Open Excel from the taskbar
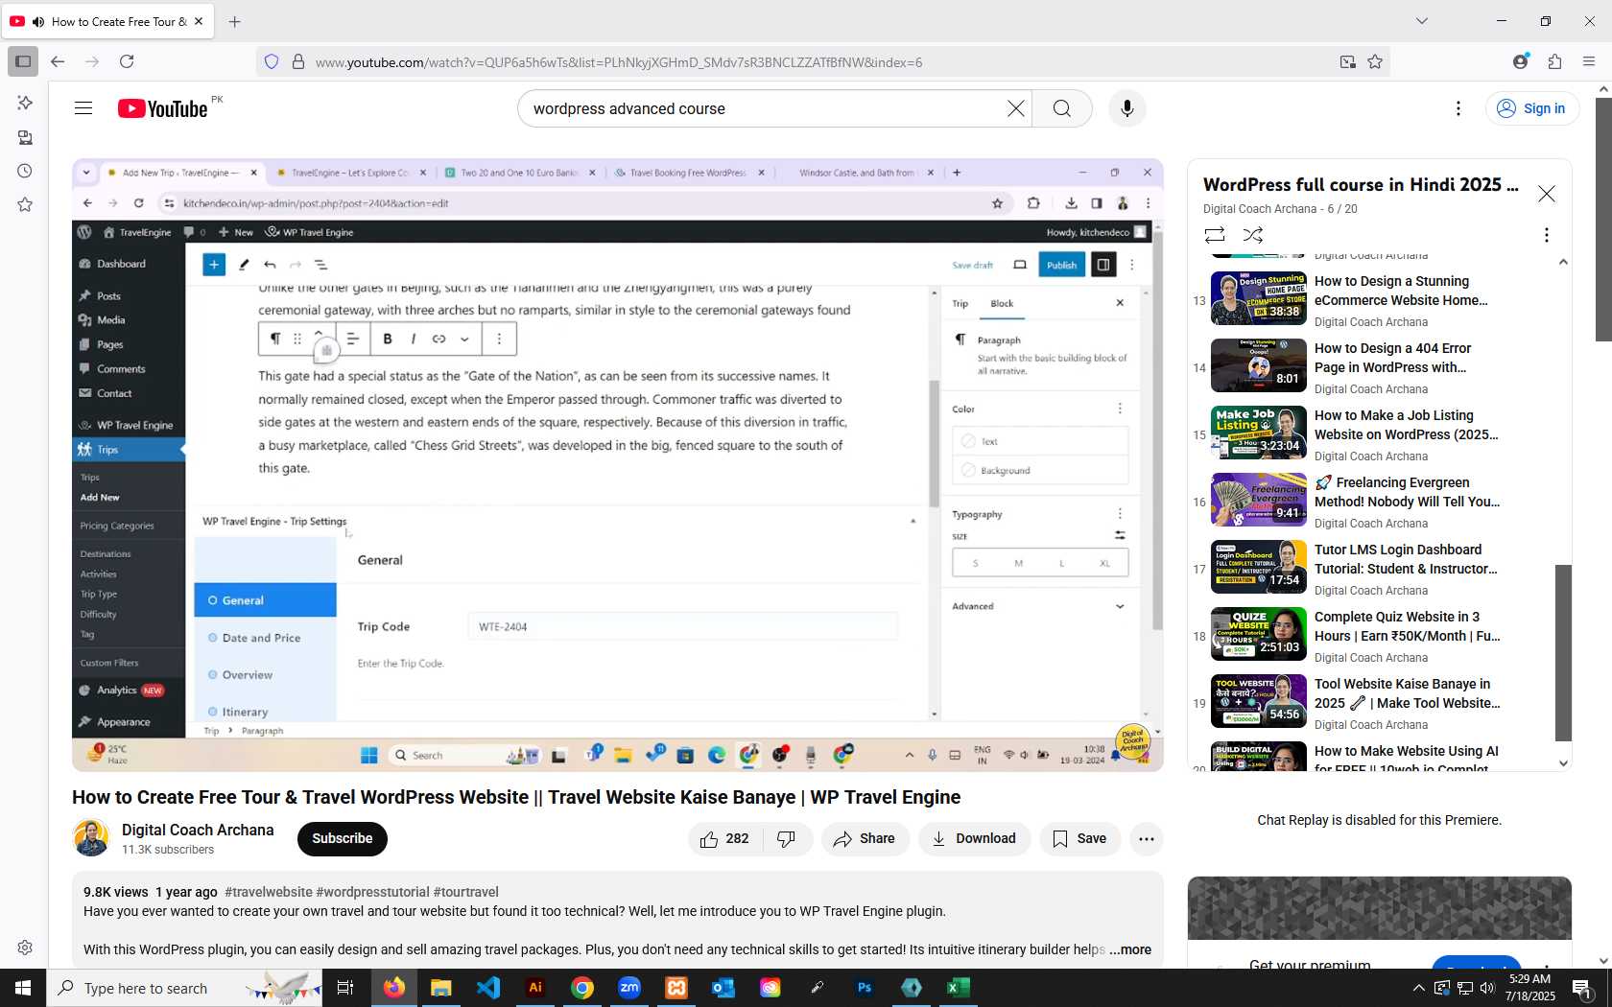 958,988
